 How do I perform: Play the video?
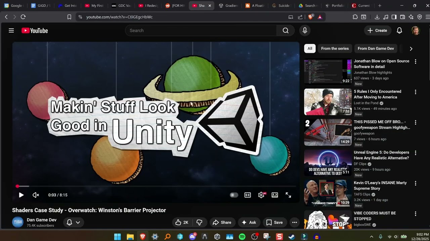pyautogui.click(x=21, y=195)
